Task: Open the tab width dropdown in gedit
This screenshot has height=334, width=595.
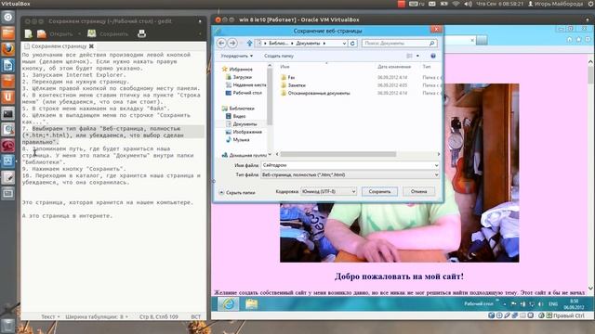Action: coord(97,316)
